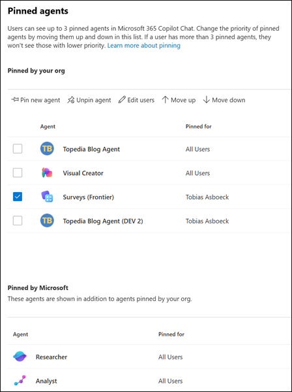
Task: Open the Visual Creator agent name
Action: click(83, 173)
